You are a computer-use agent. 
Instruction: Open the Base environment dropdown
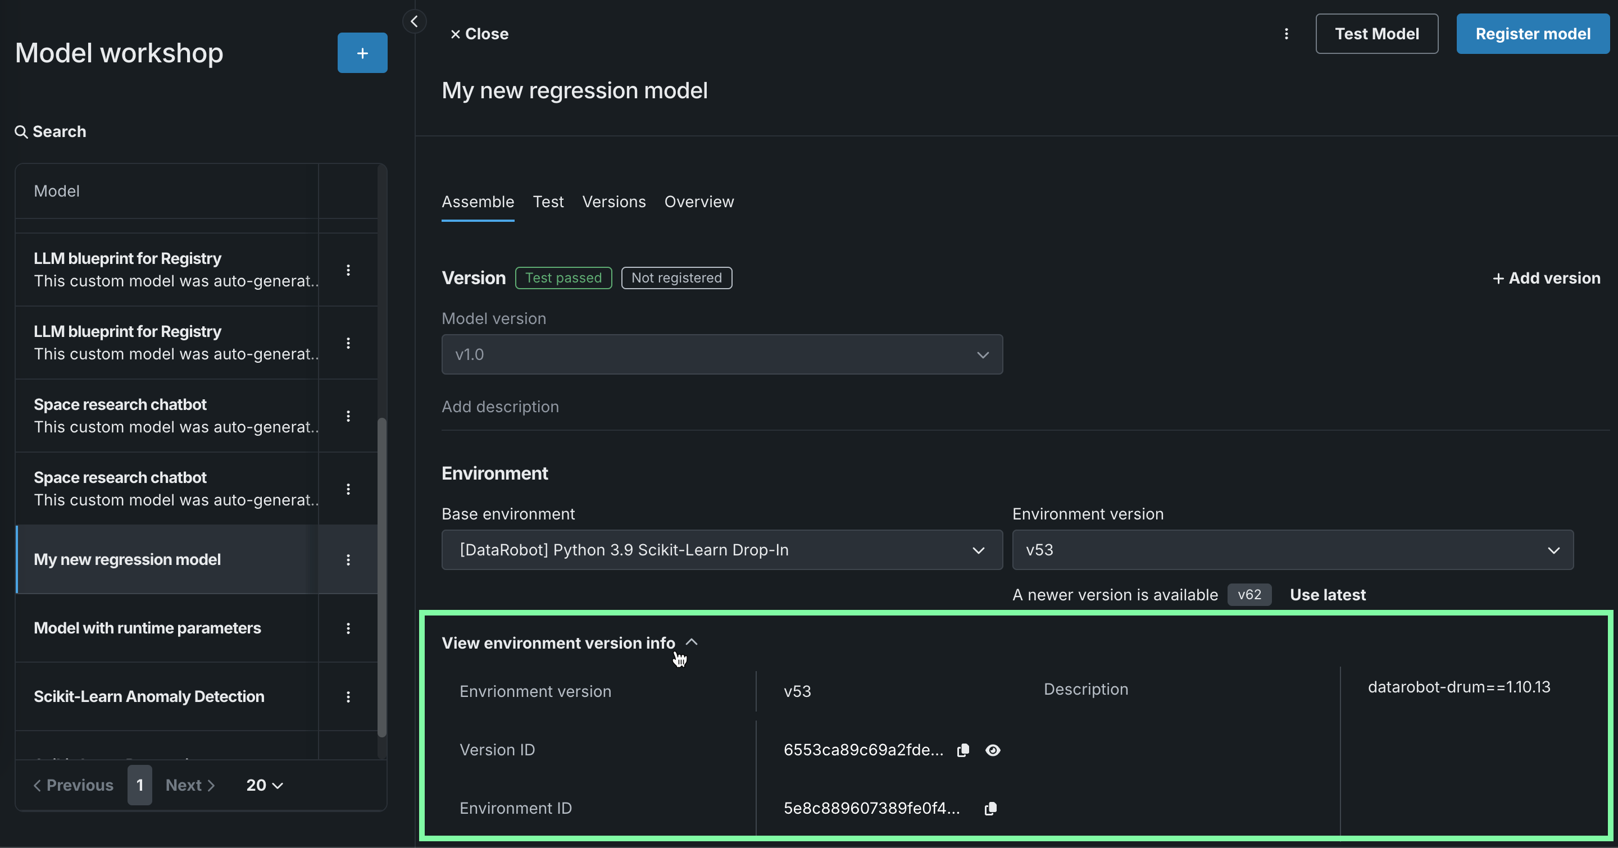pos(722,550)
